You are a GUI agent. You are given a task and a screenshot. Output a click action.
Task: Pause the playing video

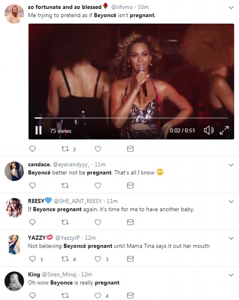[38, 130]
